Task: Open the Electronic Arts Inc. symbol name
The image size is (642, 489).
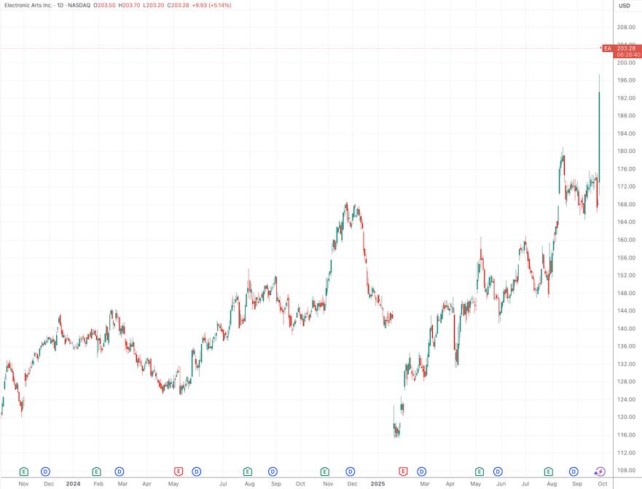Action: coord(29,5)
